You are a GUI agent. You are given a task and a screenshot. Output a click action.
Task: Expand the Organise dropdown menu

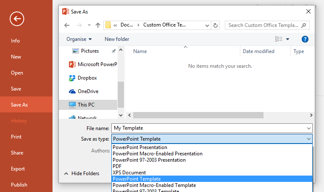coord(79,39)
